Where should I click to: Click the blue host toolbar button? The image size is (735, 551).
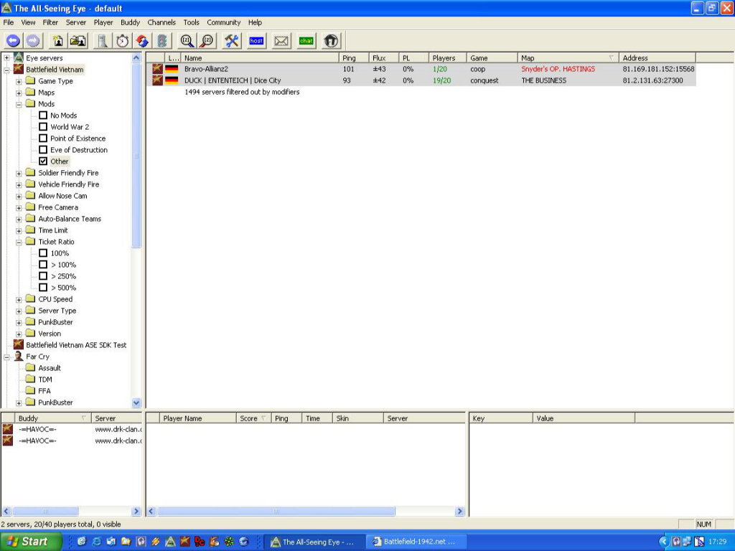pos(256,41)
